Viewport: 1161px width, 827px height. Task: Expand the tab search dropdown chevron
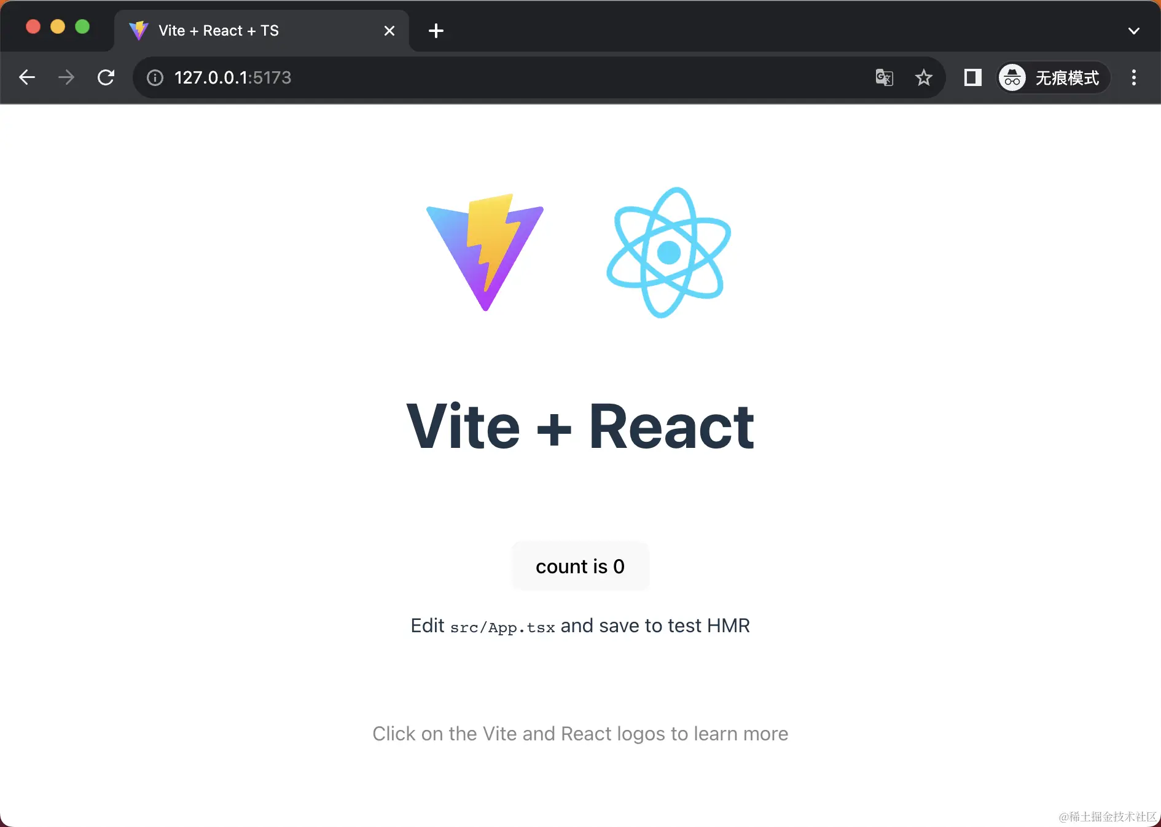(1134, 31)
